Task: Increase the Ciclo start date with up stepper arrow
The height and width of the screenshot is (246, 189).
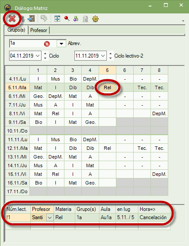Action: pos(45,54)
